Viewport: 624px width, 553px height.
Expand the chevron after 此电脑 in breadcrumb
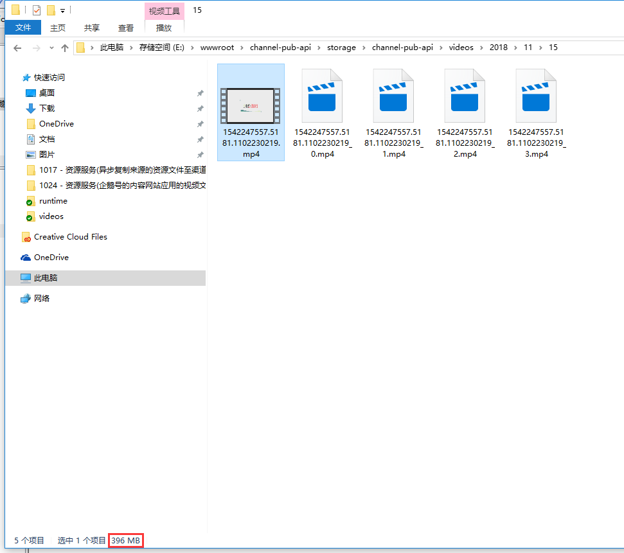pyautogui.click(x=131, y=48)
